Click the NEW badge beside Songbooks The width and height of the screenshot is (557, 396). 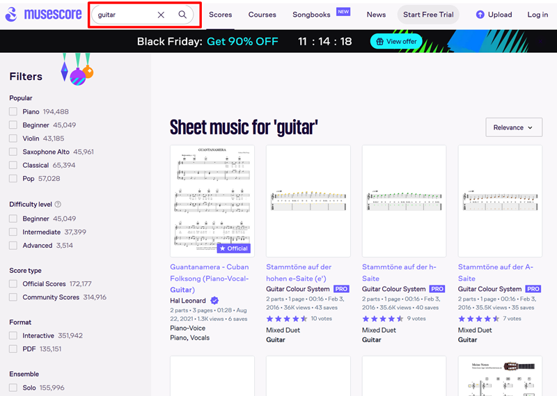(x=343, y=12)
